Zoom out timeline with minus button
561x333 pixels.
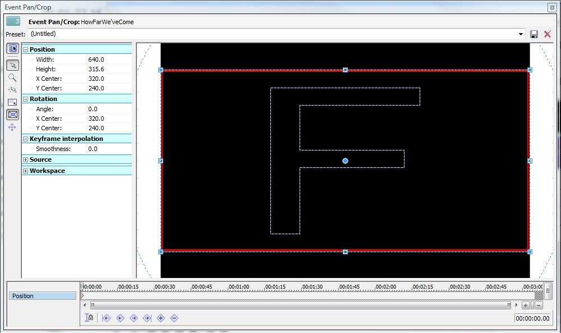point(539,305)
